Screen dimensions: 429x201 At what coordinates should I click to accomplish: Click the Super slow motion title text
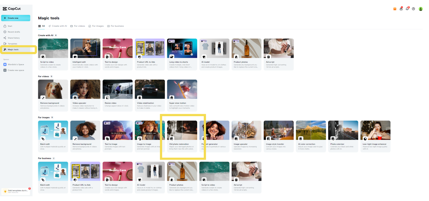click(x=178, y=103)
